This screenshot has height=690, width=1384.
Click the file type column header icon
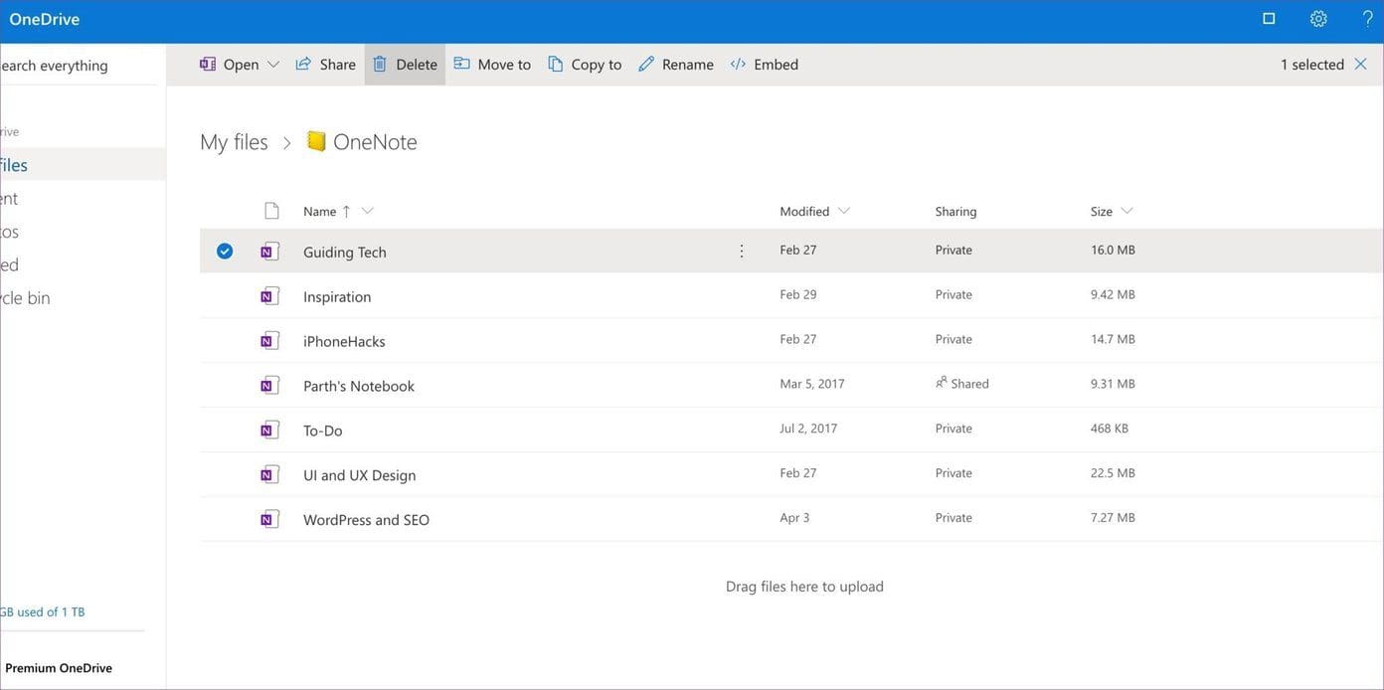pos(271,210)
